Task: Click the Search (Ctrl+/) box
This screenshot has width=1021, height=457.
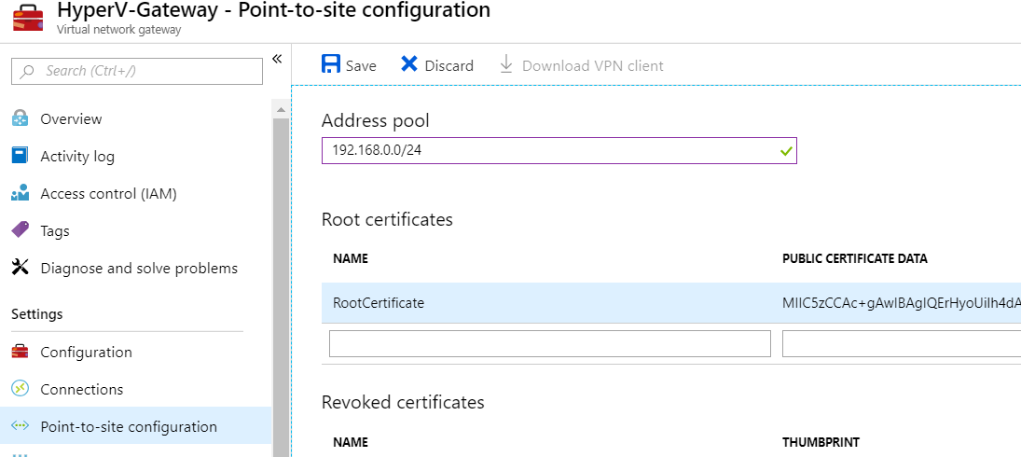Action: pyautogui.click(x=137, y=71)
